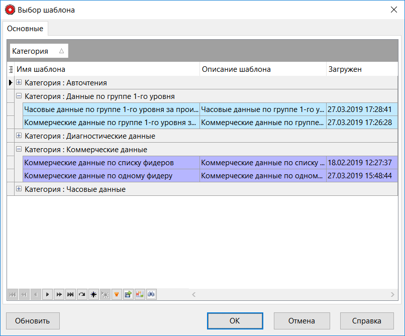Expand the Часовые данные category

click(x=19, y=189)
